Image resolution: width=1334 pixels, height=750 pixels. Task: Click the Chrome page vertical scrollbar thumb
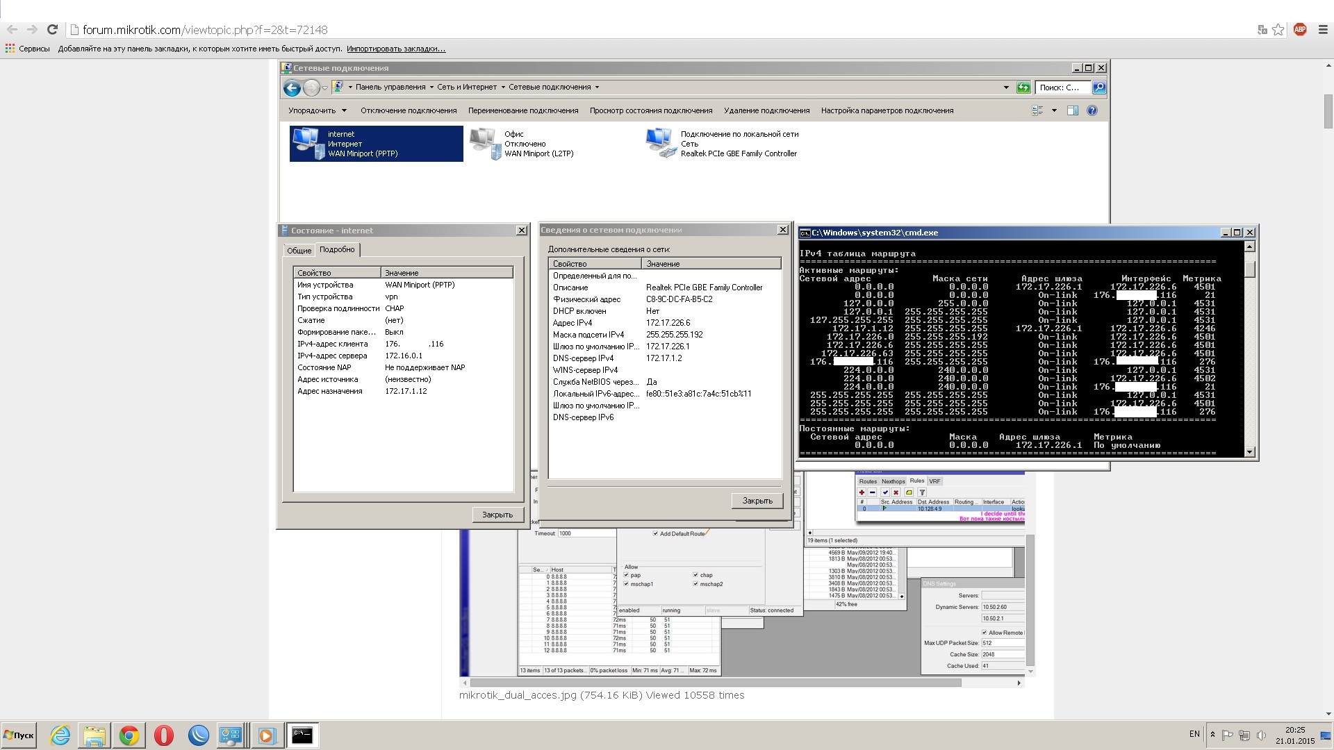pos(1328,111)
